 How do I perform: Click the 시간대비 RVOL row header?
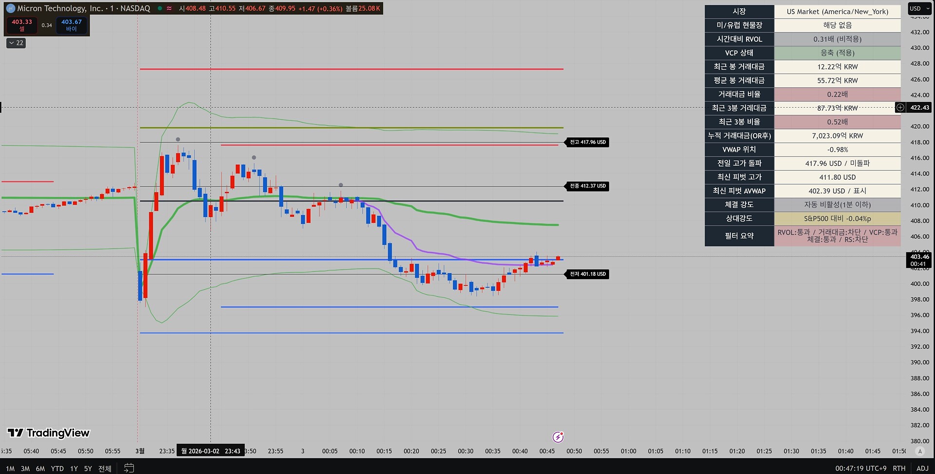739,39
